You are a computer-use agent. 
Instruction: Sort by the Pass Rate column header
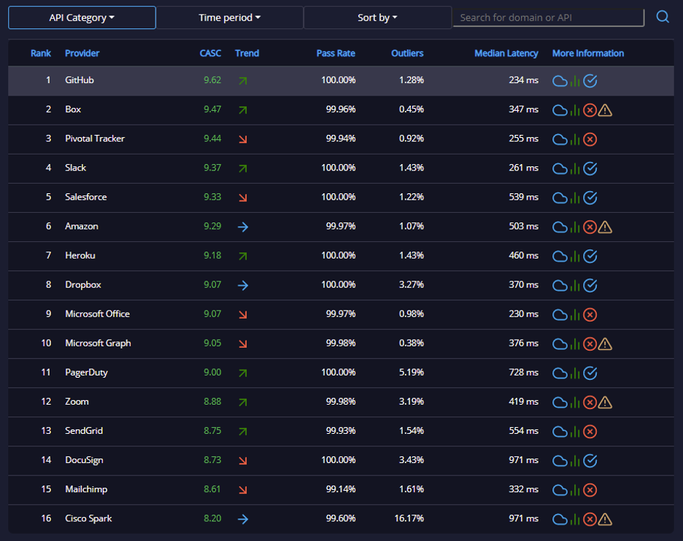tap(336, 53)
